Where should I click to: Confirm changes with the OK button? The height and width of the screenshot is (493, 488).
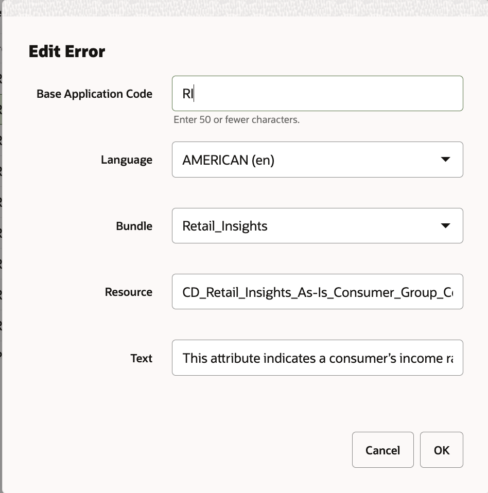pos(442,450)
